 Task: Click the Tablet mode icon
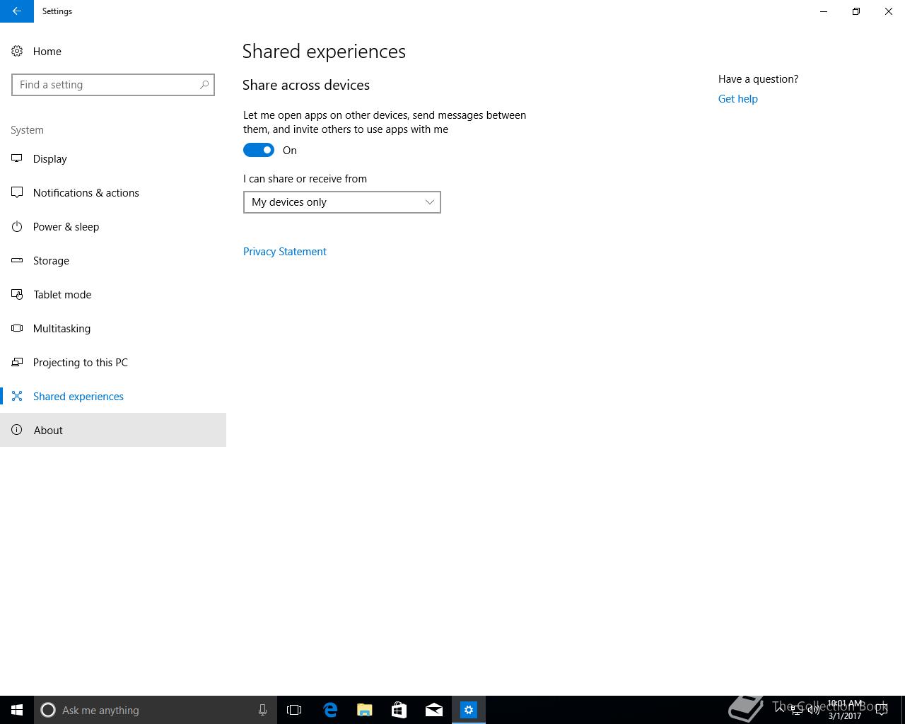(17, 294)
